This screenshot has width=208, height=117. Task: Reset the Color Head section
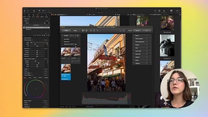[147, 51]
